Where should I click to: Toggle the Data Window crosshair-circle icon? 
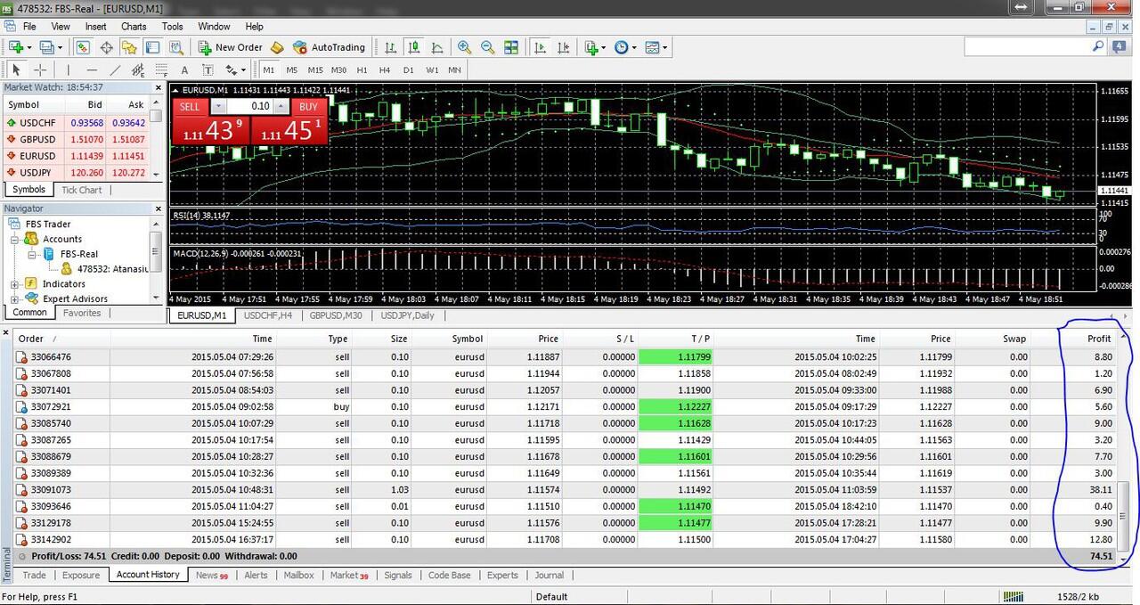(106, 47)
